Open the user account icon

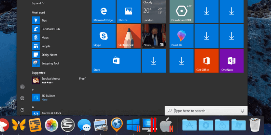pyautogui.click(x=22, y=87)
